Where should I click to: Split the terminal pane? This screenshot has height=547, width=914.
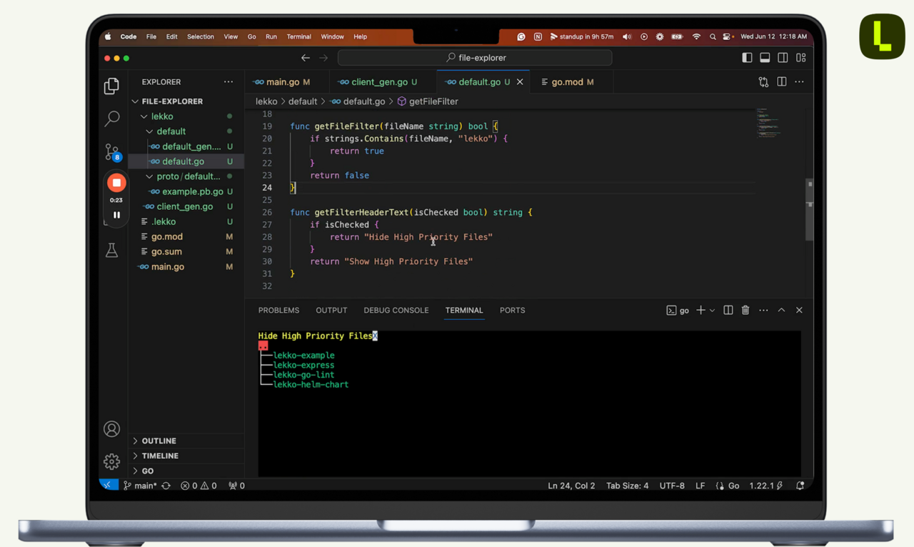click(x=728, y=310)
